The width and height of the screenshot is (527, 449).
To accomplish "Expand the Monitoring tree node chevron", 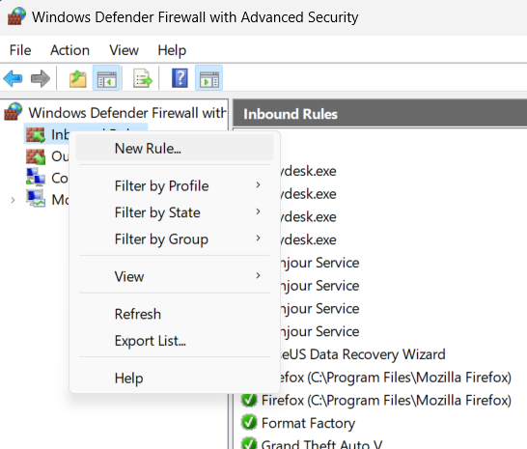I will click(13, 200).
